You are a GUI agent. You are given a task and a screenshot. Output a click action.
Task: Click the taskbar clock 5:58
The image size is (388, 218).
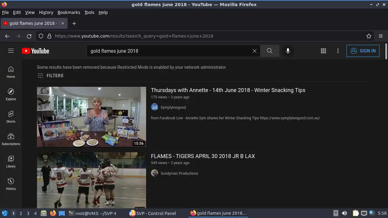(382, 213)
